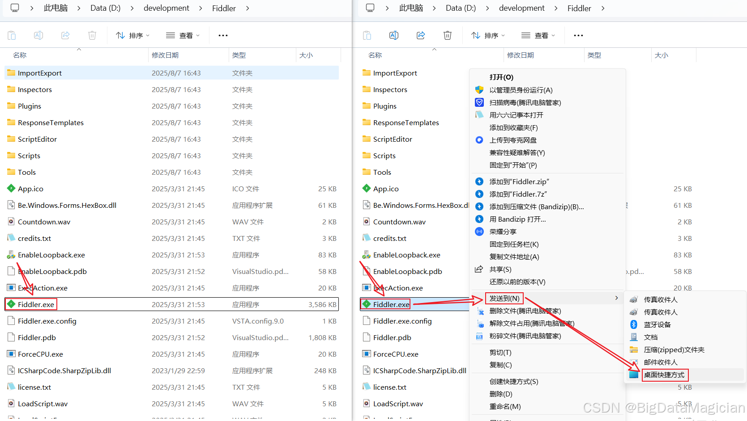Image resolution: width=747 pixels, height=421 pixels.
Task: Select 剪切(T) in the context menu
Action: [500, 352]
